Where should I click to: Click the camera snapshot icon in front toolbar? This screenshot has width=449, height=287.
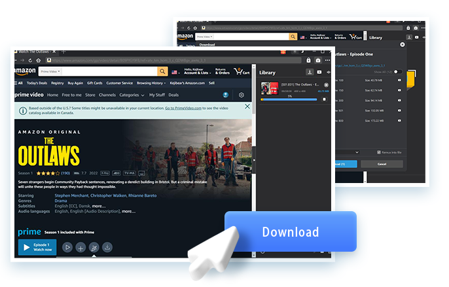(318, 60)
